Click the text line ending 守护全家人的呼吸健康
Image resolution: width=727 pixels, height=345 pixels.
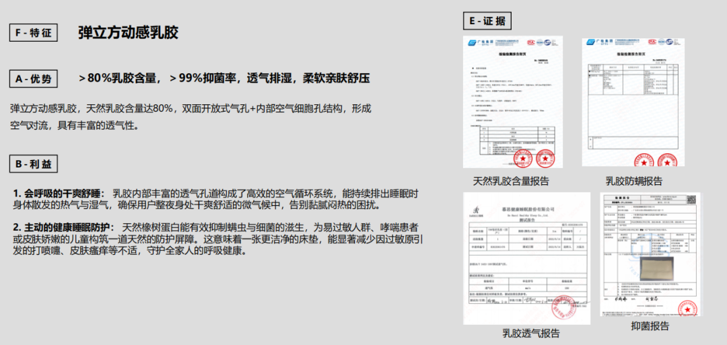[132, 251]
